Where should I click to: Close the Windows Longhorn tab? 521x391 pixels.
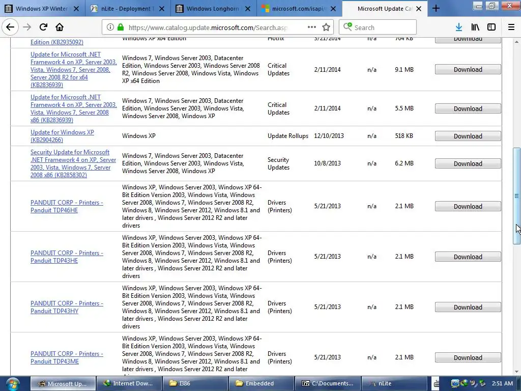(248, 9)
